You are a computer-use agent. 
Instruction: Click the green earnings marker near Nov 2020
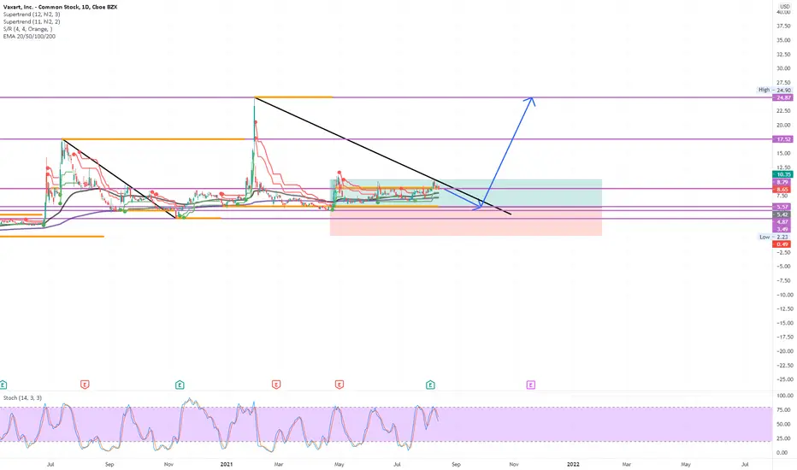pyautogui.click(x=180, y=385)
